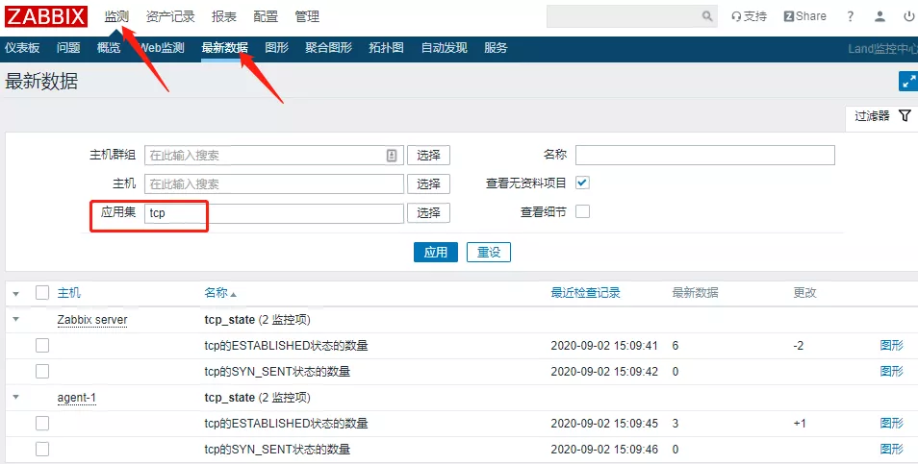Open the Support headset link

pyautogui.click(x=750, y=16)
